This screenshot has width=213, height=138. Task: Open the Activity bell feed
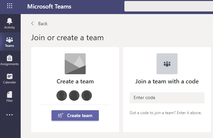pos(10,23)
